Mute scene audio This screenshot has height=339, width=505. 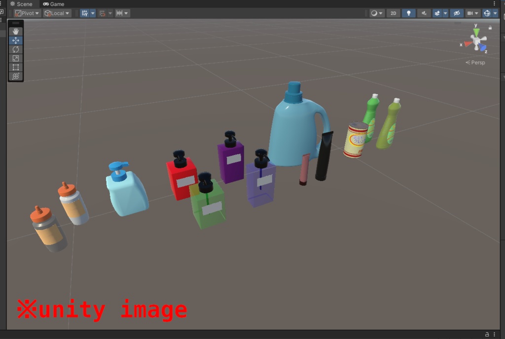click(x=424, y=13)
